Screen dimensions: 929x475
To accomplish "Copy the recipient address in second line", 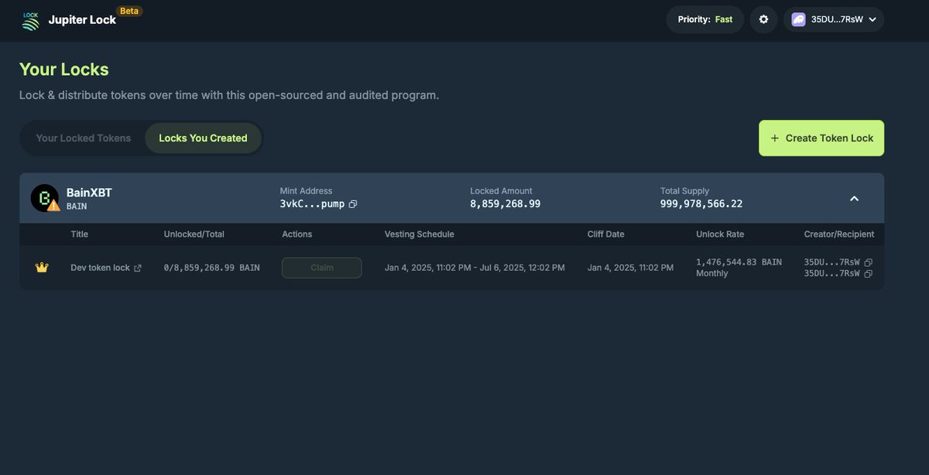I will click(x=868, y=274).
